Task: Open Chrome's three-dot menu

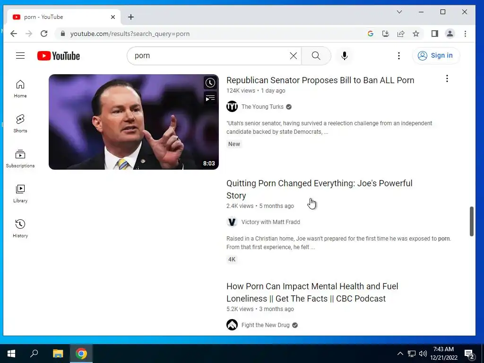Action: [465, 34]
